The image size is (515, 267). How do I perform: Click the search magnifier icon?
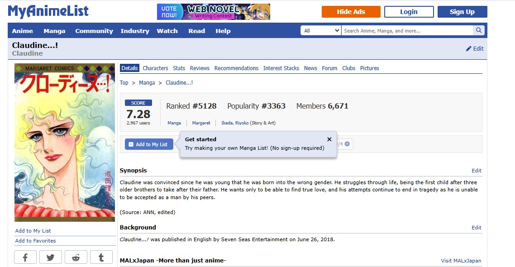pyautogui.click(x=478, y=30)
